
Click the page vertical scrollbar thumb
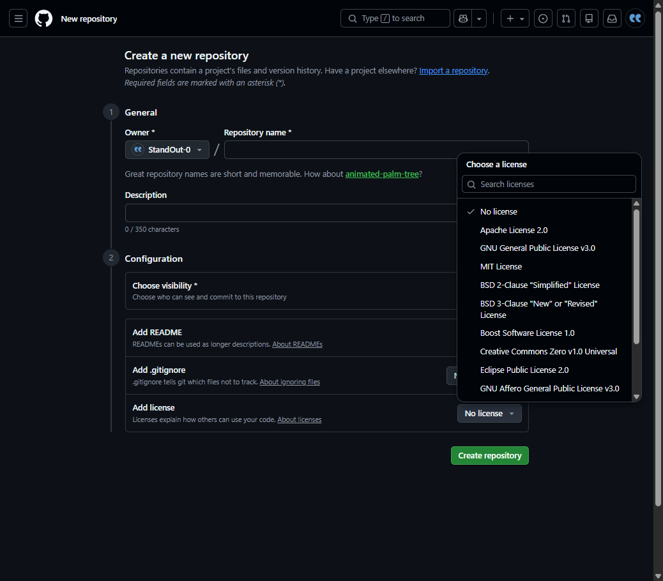coord(658,259)
